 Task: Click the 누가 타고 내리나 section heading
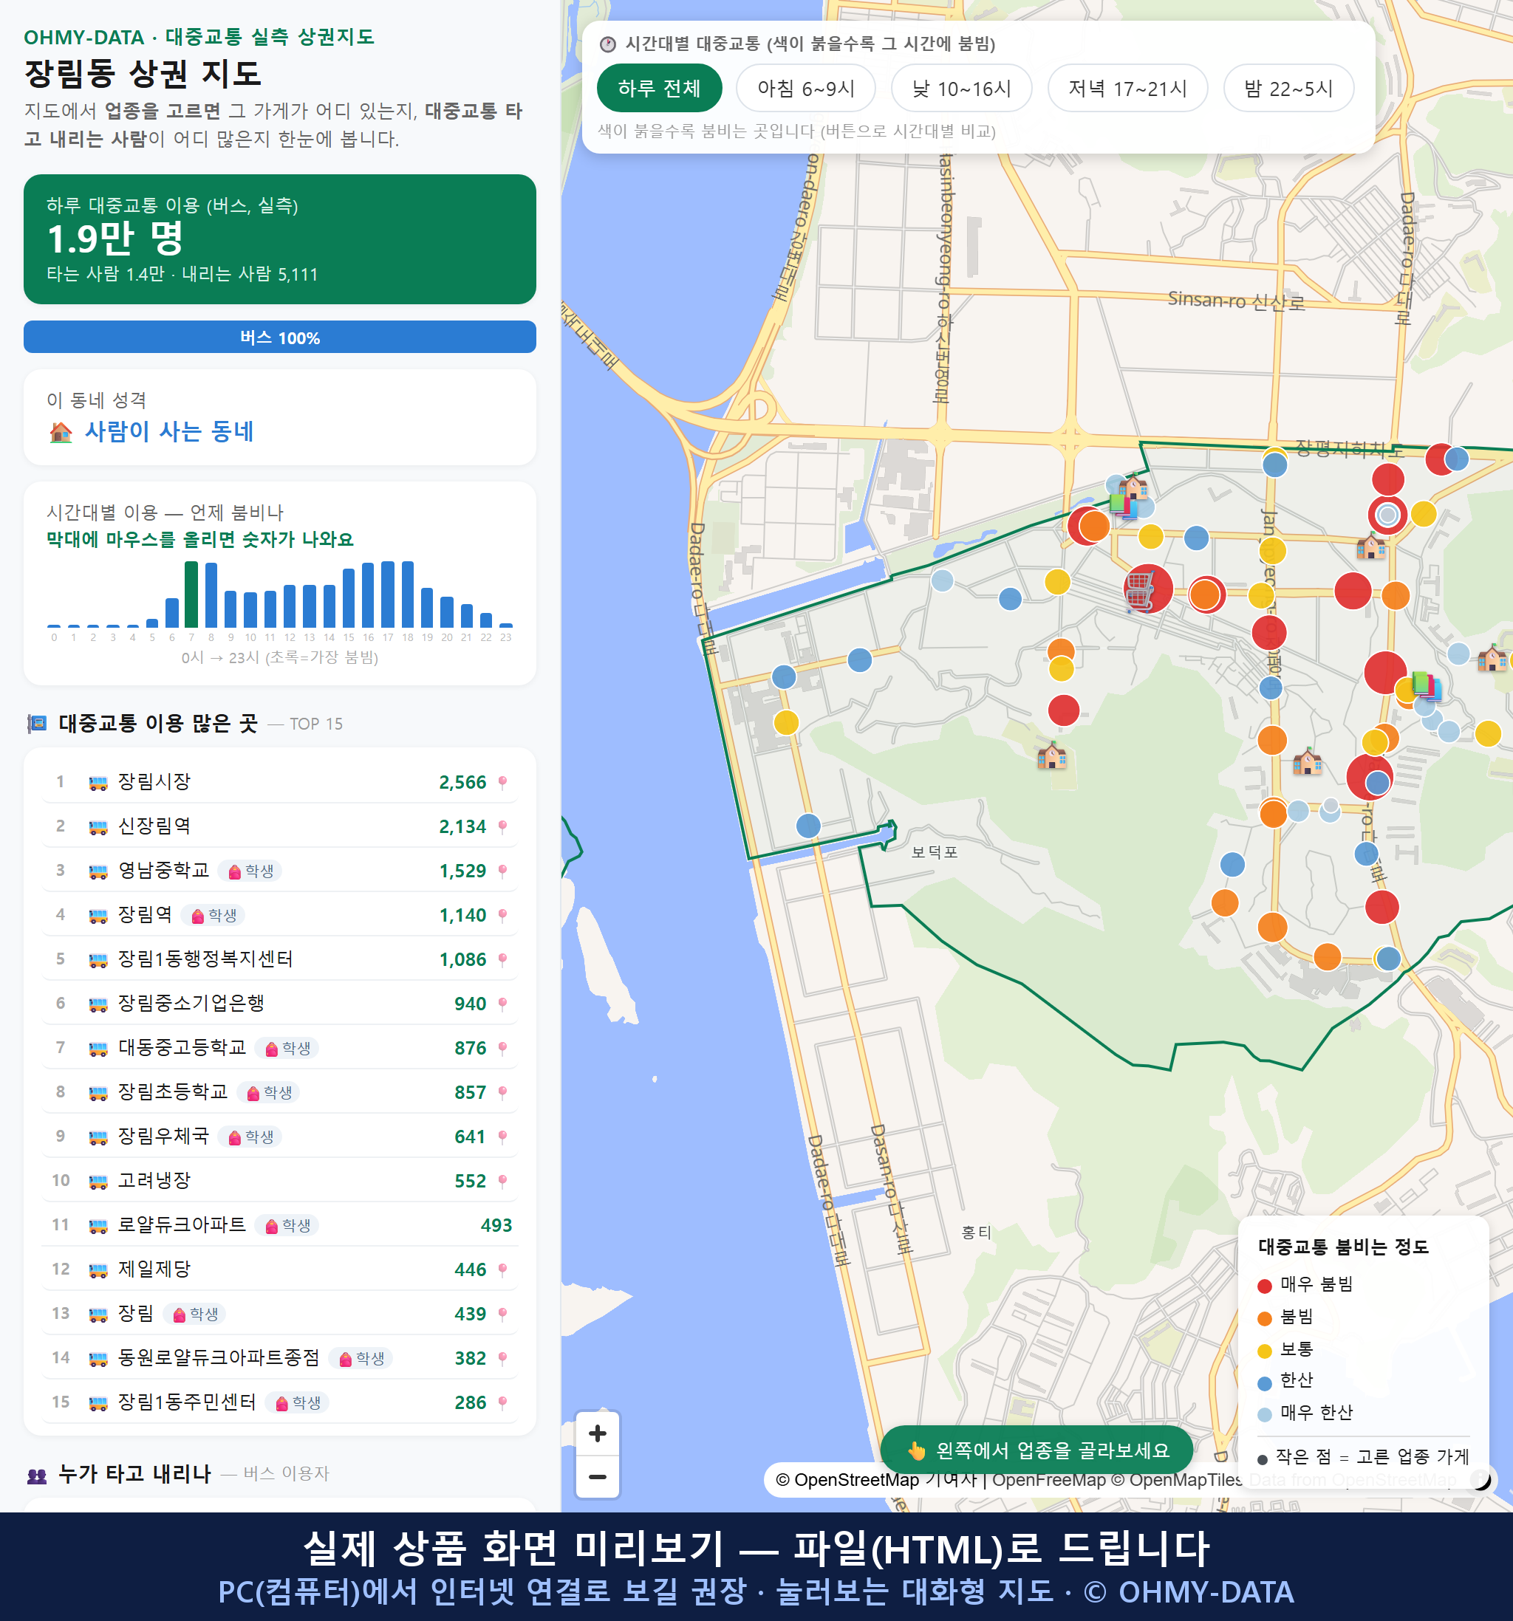pyautogui.click(x=134, y=1473)
